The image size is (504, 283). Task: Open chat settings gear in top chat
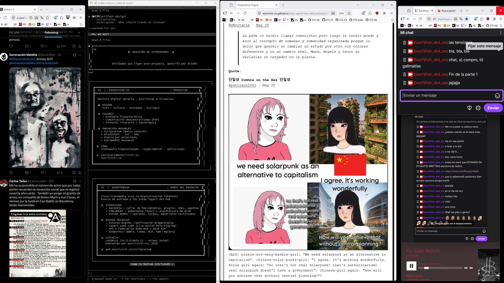[x=478, y=108]
